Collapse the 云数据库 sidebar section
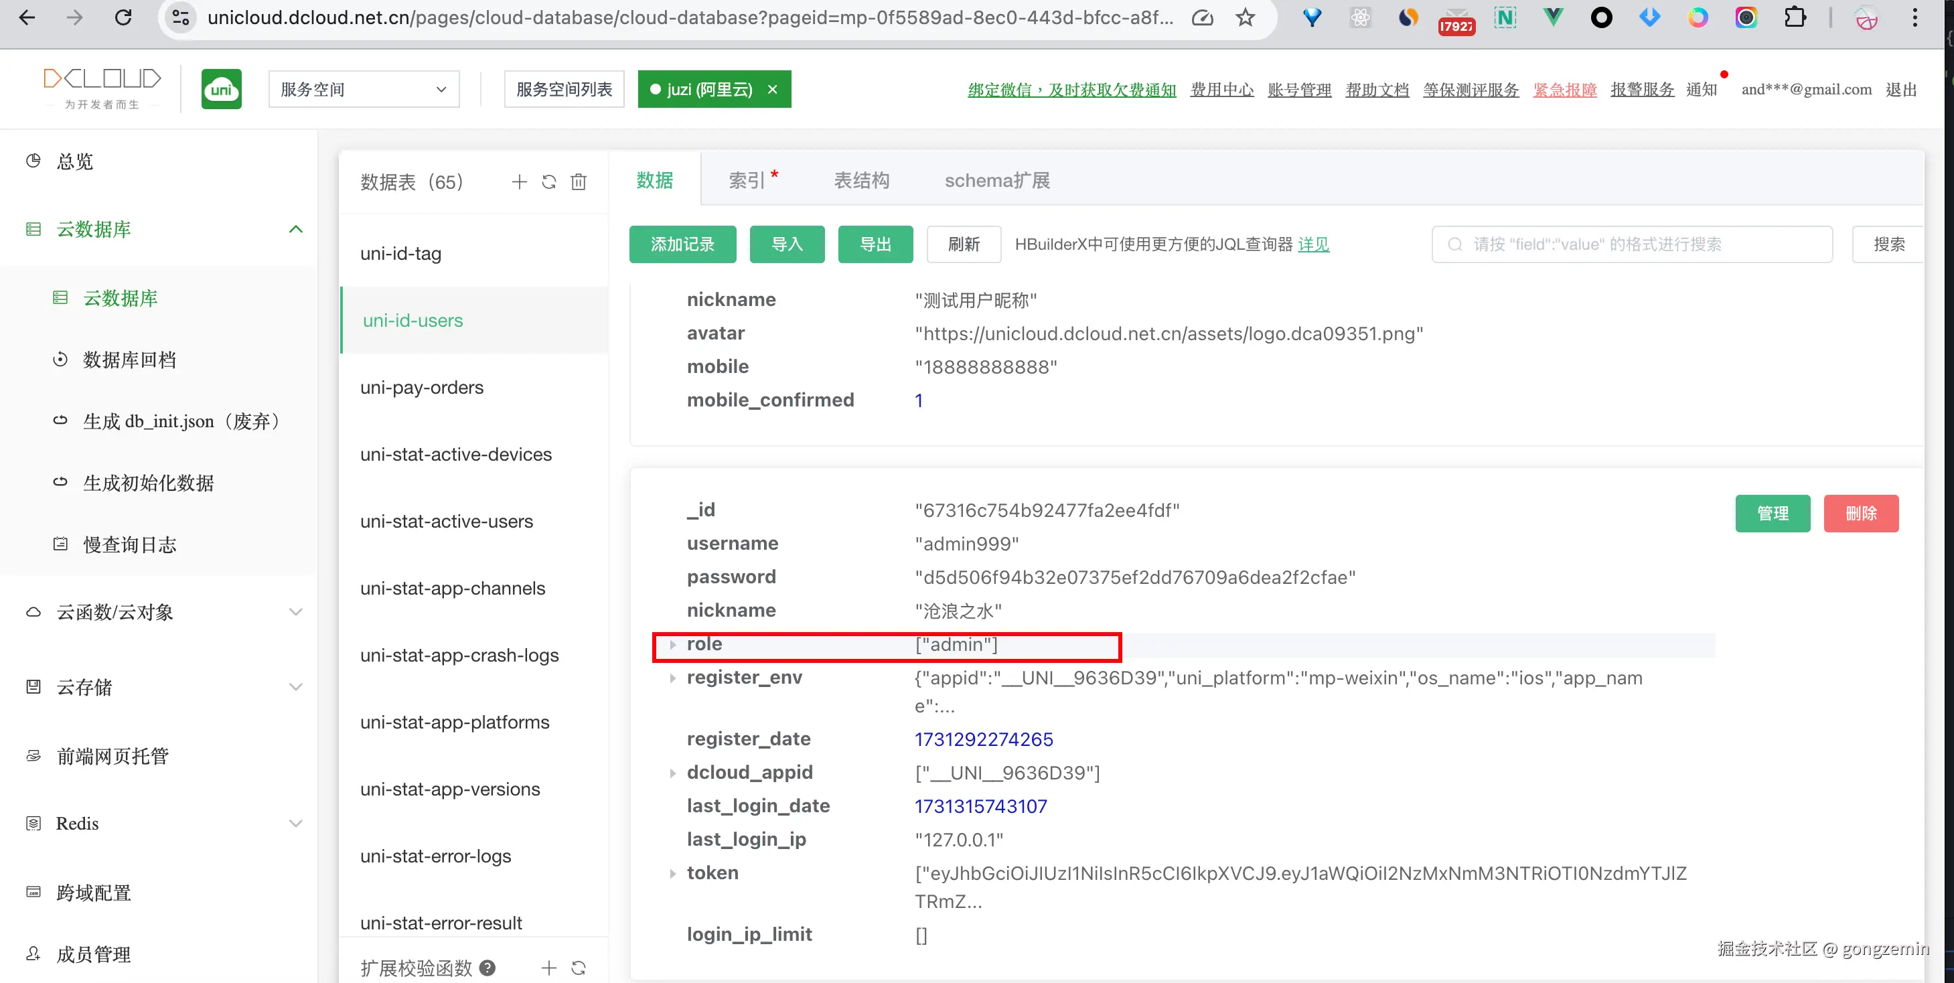The height and width of the screenshot is (983, 1954). 296,229
